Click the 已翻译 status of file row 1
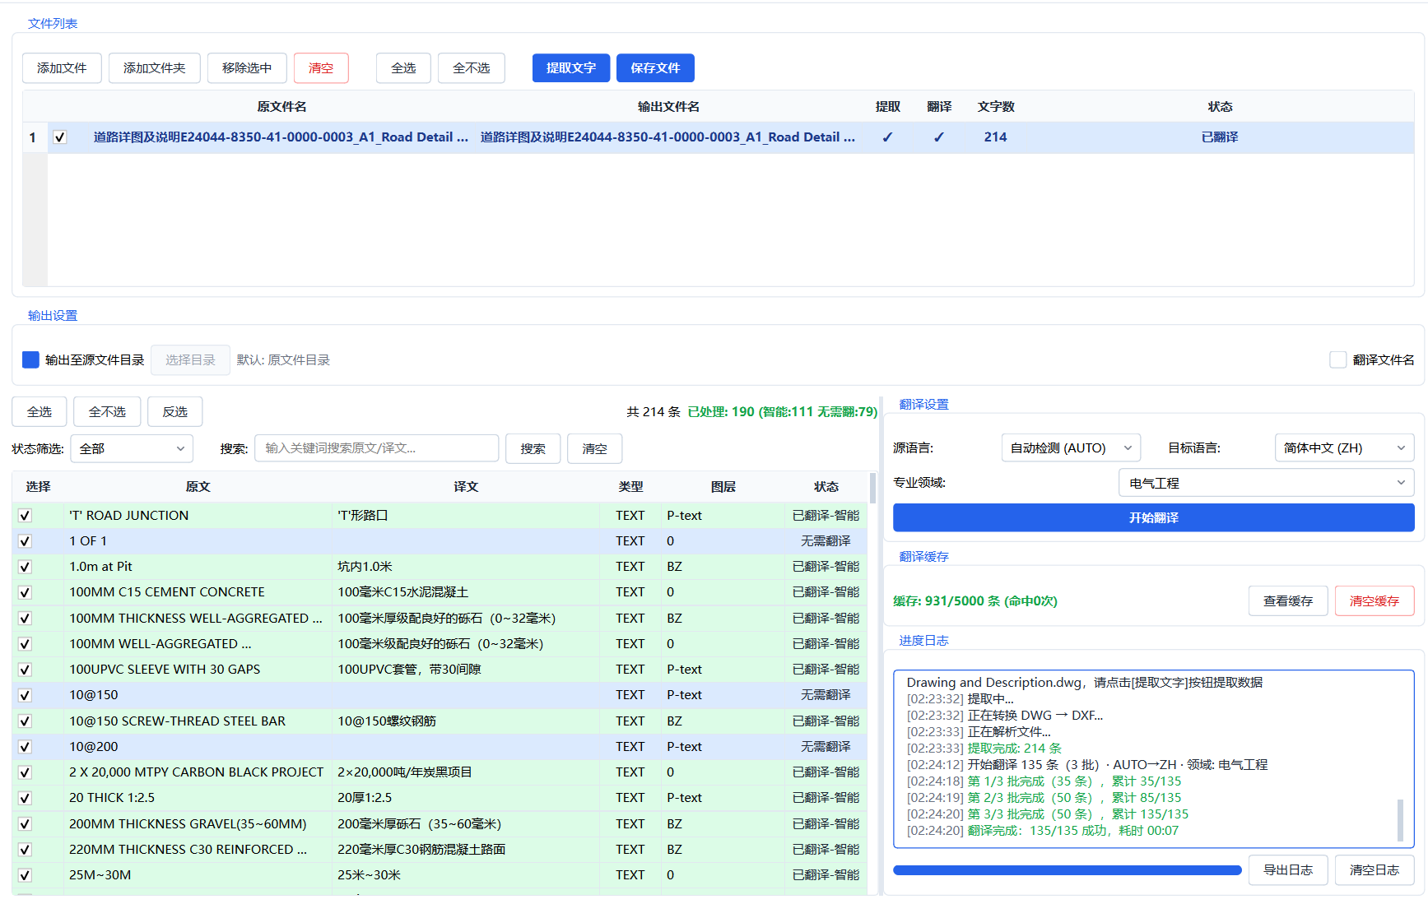 tap(1220, 137)
